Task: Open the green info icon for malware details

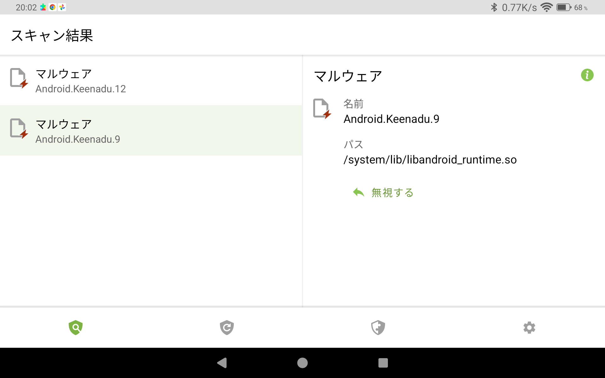Action: pos(587,75)
